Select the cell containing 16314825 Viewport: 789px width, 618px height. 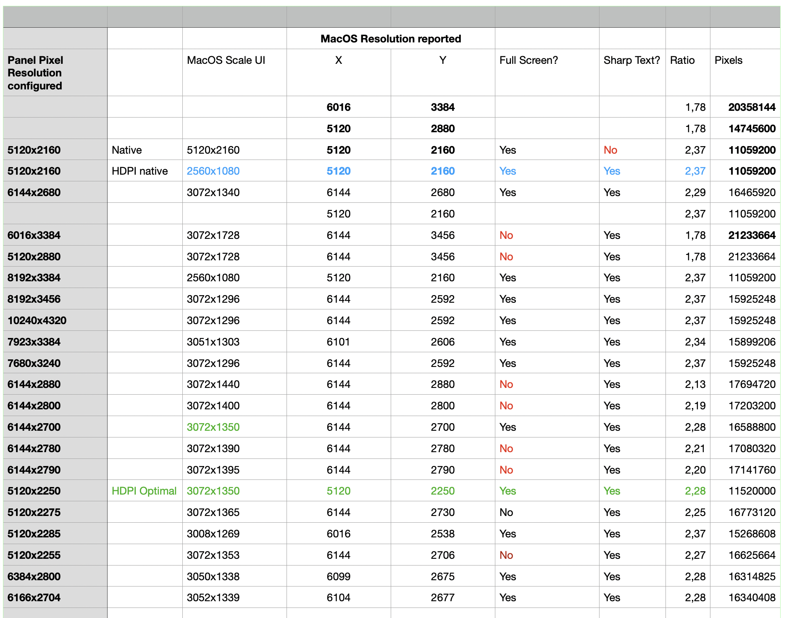(x=752, y=576)
